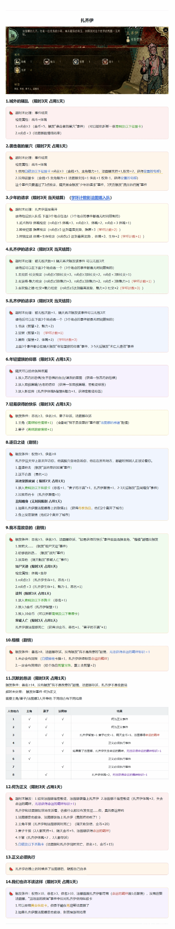
Task: Click the 智慧 attribute icon in the character card
Action: [76, 62]
